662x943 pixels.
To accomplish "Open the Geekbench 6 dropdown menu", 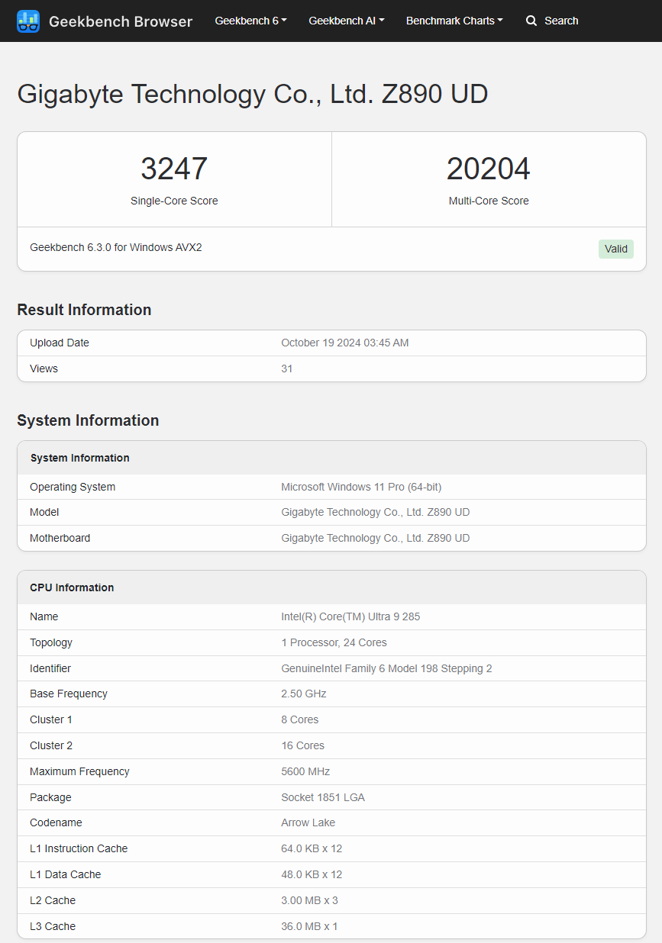I will point(250,21).
